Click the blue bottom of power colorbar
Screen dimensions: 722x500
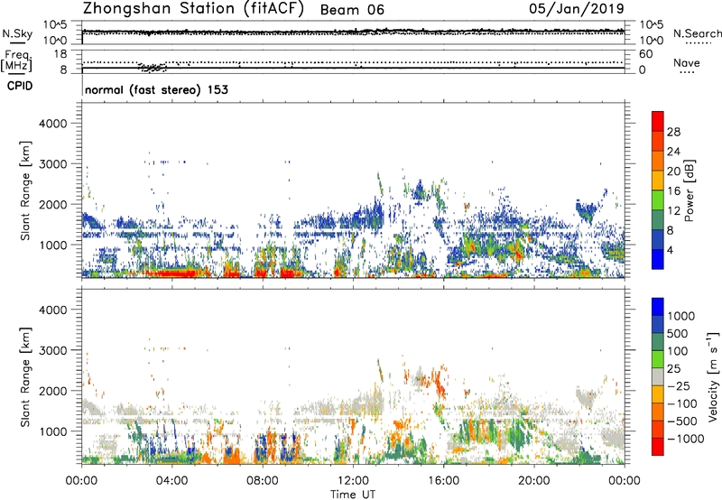tap(658, 259)
